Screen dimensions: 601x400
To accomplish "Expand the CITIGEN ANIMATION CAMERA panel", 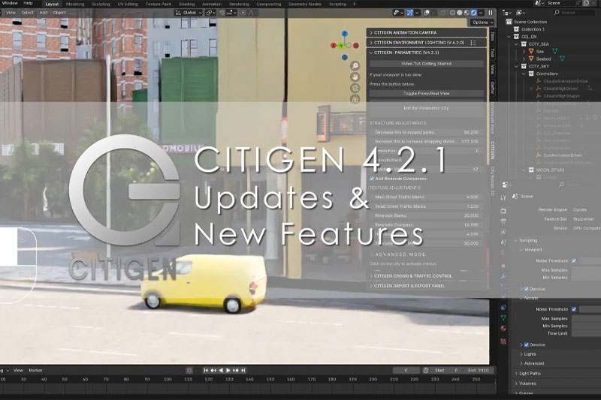I will (426, 32).
